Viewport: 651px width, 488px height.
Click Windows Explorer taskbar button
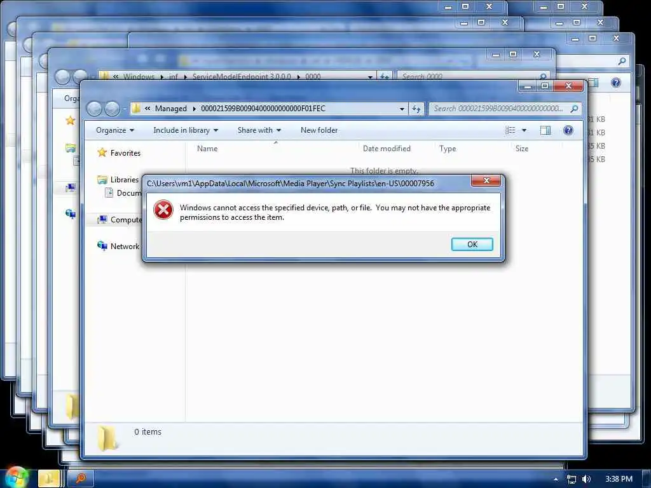click(x=49, y=478)
